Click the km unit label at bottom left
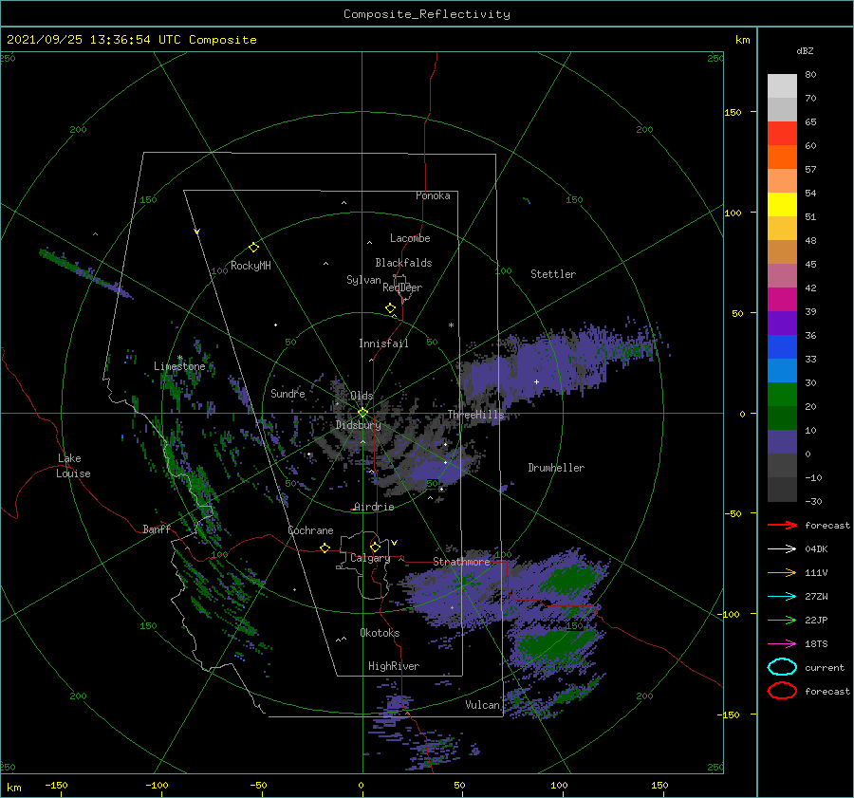Image resolution: width=854 pixels, height=798 pixels. point(14,788)
